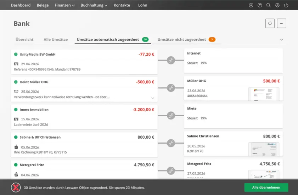Open the Buchhaltung dropdown menu
This screenshot has width=298, height=195.
click(x=94, y=5)
